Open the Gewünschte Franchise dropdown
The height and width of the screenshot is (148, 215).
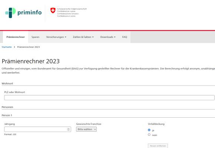pyautogui.click(x=86, y=129)
